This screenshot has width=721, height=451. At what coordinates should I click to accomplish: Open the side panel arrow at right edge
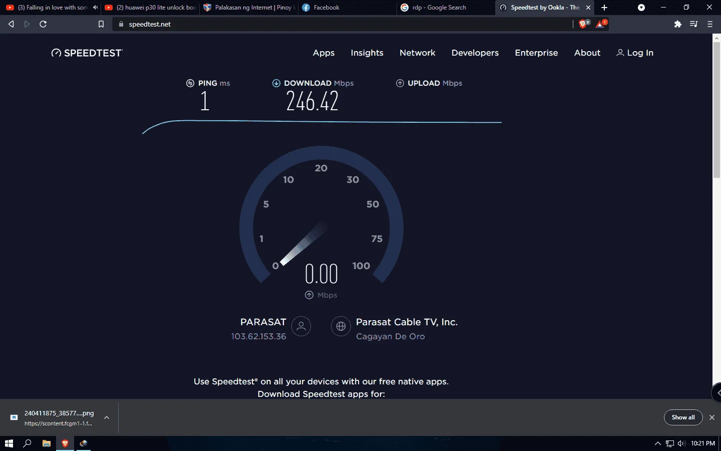point(717,392)
